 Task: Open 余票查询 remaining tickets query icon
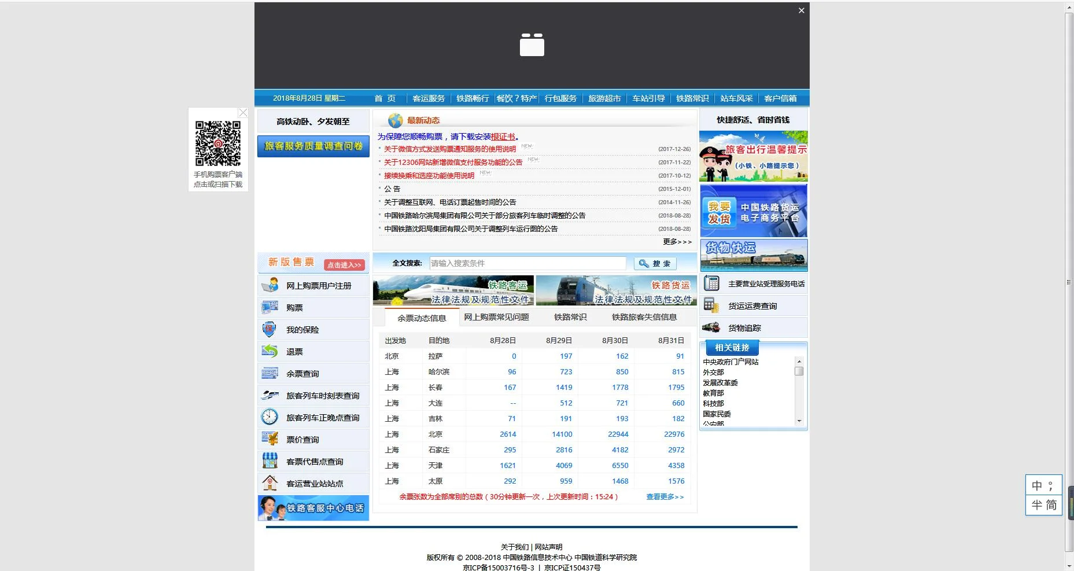pos(270,373)
